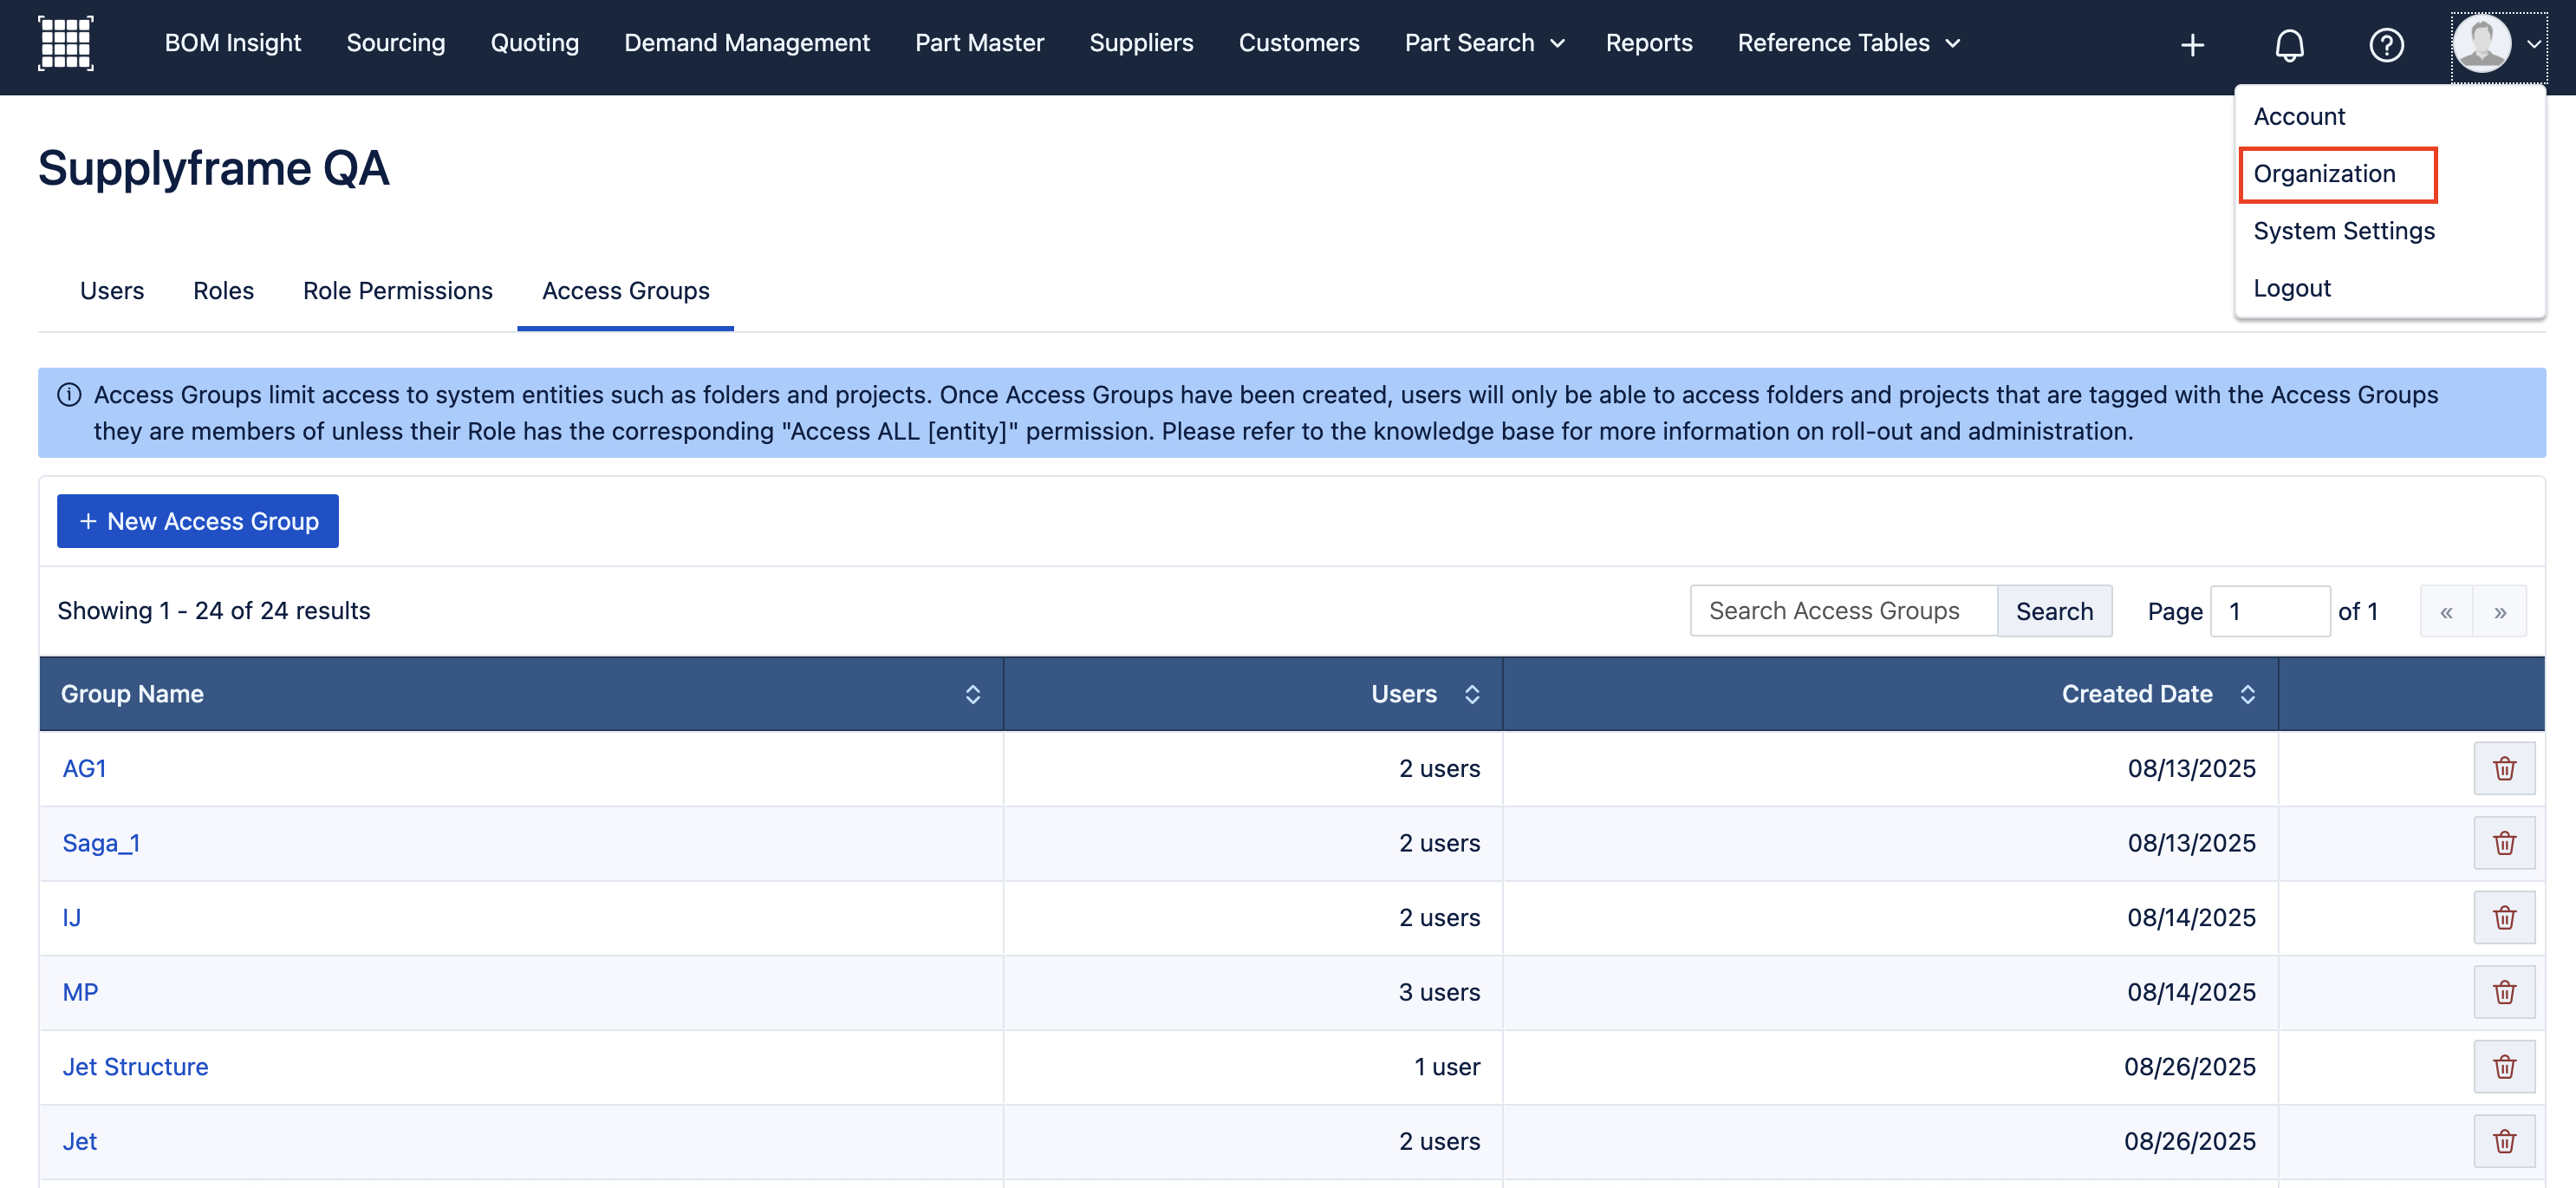Open BOM Insight in navbar
The image size is (2576, 1188).
[232, 43]
